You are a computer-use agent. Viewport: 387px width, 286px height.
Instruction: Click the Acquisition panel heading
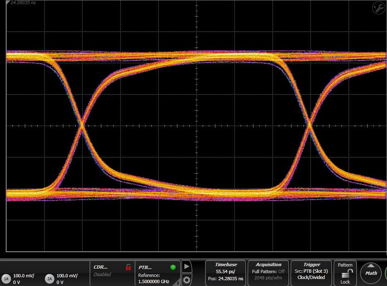tap(268, 265)
